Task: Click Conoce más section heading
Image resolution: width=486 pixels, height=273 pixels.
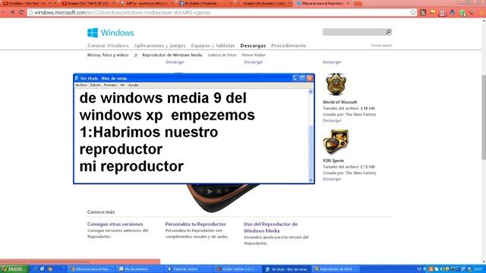Action: coord(101,212)
